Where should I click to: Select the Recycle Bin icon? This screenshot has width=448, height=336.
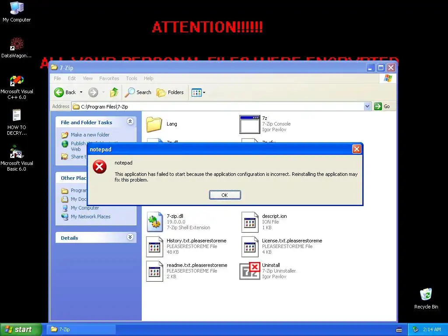click(x=426, y=298)
